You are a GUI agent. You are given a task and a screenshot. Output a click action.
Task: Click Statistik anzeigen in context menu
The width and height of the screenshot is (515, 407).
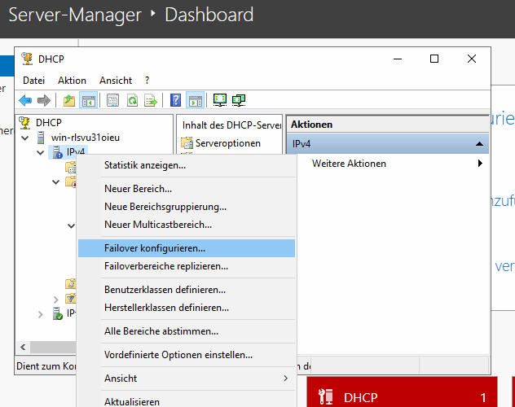144,165
